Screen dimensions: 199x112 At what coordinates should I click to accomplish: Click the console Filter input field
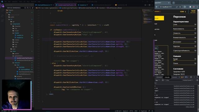tap(174, 80)
